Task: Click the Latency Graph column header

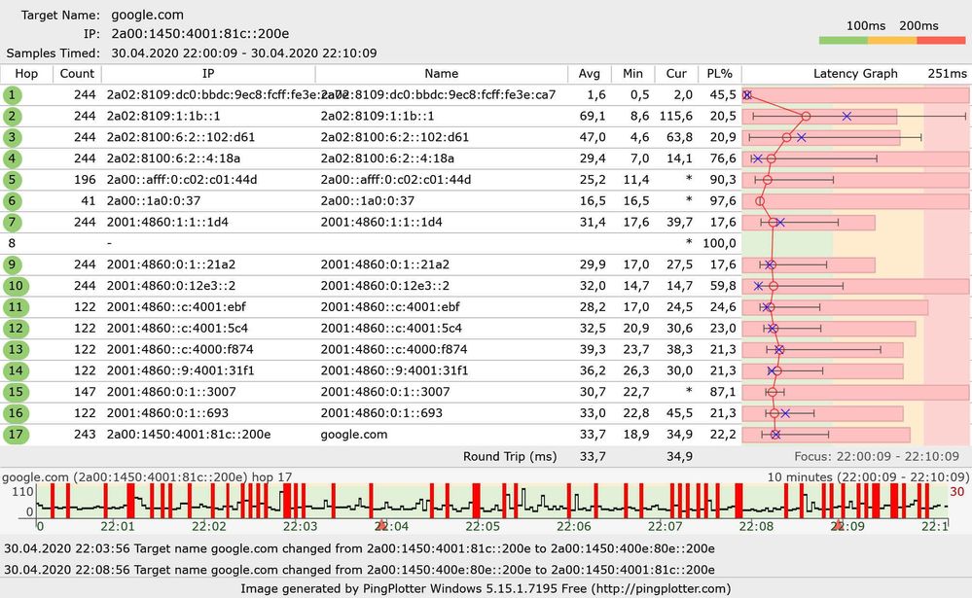Action: coord(855,74)
